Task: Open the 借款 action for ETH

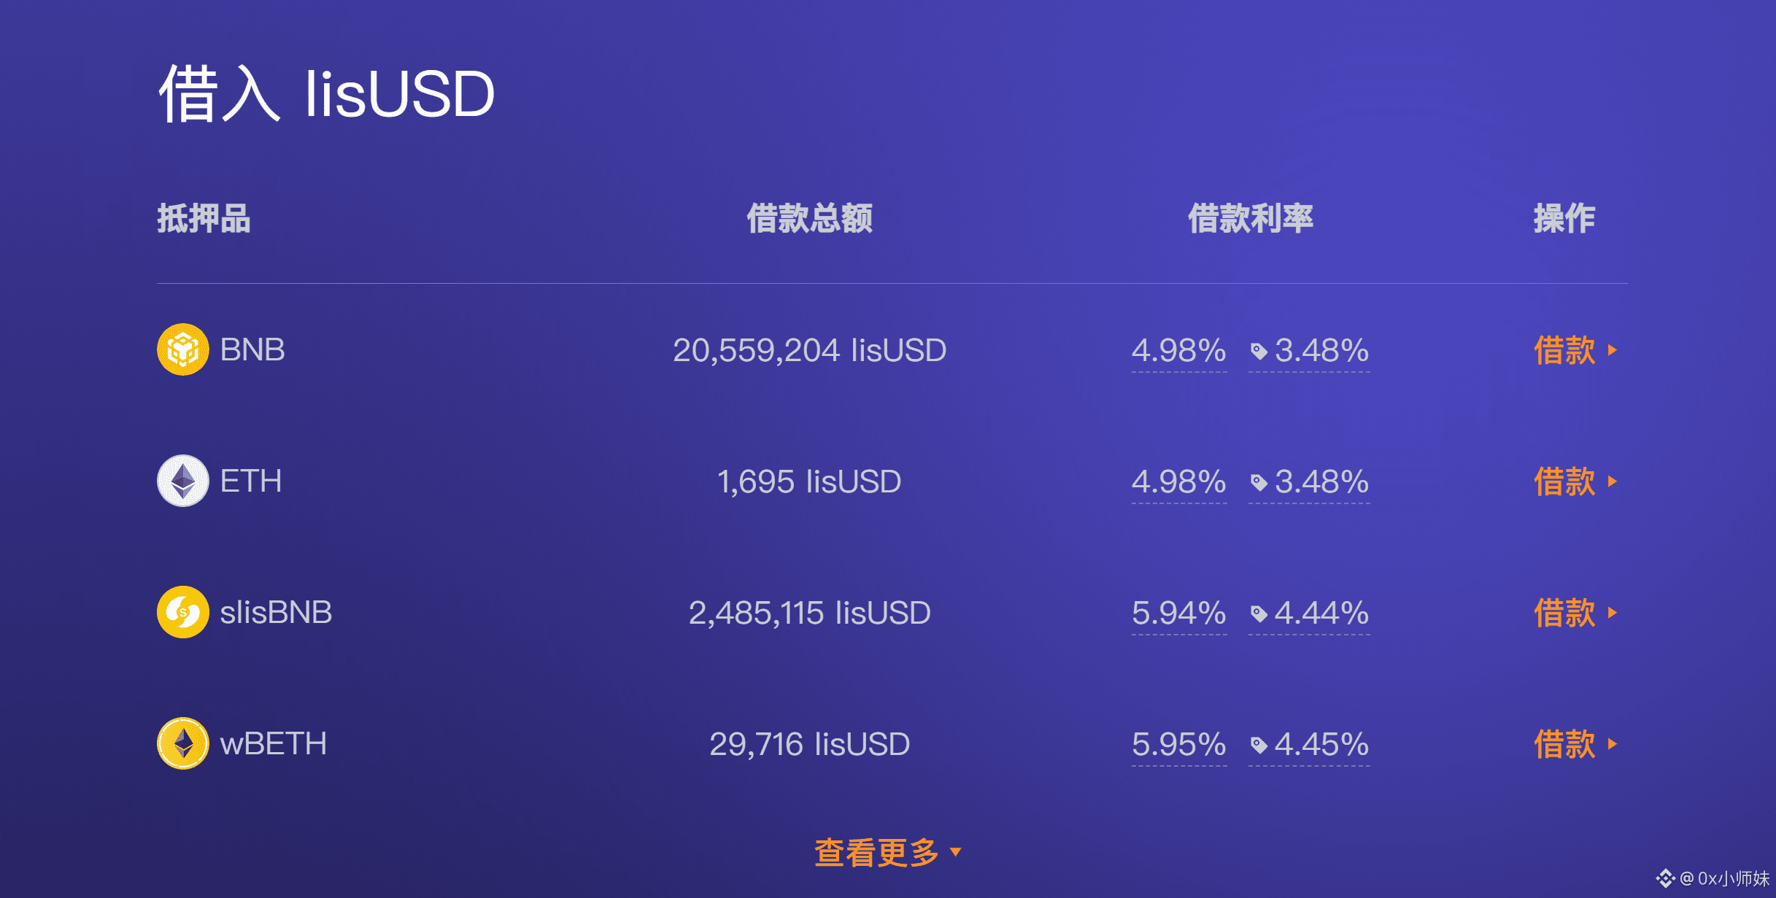Action: click(x=1575, y=481)
